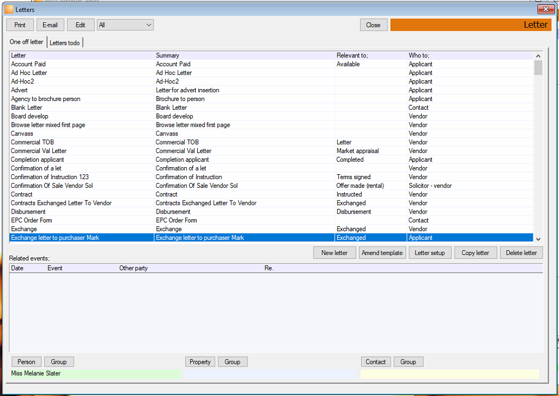Click the yellow contact field
Image resolution: width=559 pixels, height=396 pixels.
pyautogui.click(x=450, y=374)
